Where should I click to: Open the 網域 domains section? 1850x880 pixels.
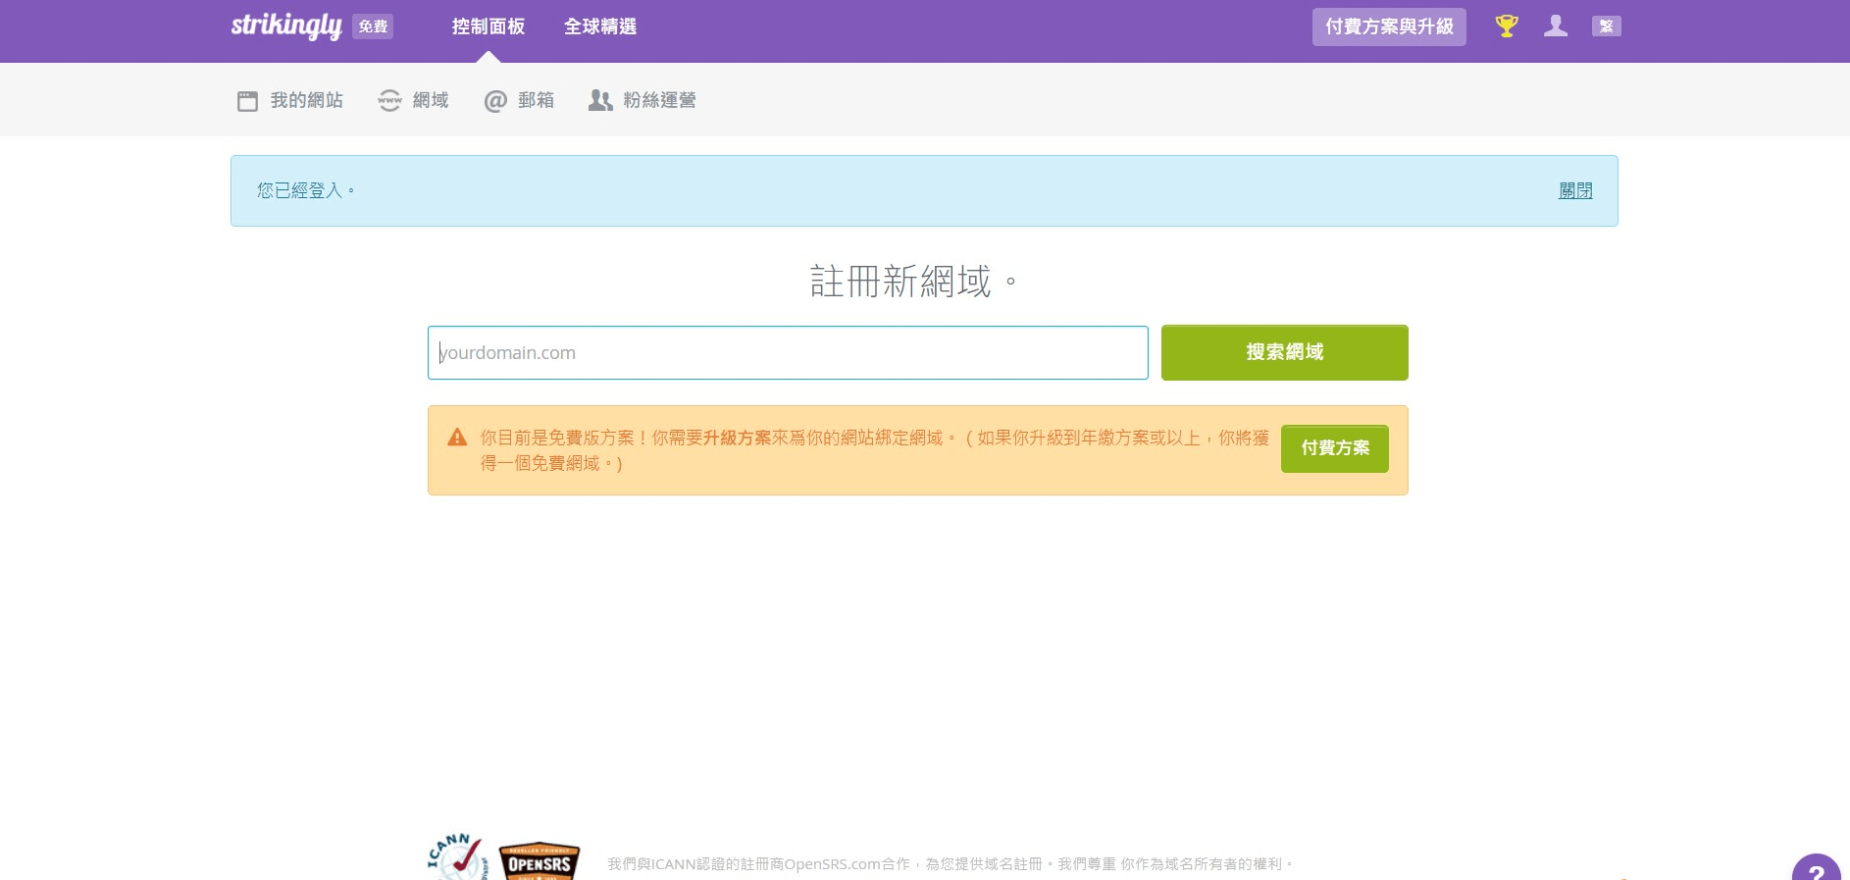413,100
